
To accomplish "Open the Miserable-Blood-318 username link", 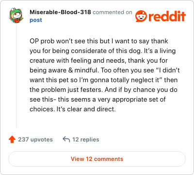I will pyautogui.click(x=60, y=12).
